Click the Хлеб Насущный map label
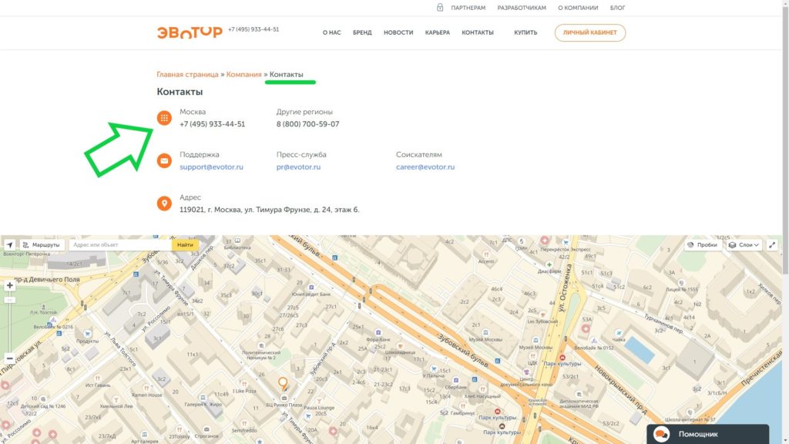The image size is (789, 444). pyautogui.click(x=482, y=396)
